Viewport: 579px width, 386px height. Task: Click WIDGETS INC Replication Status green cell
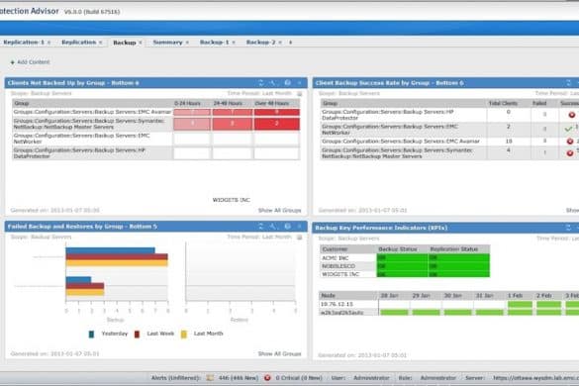[x=459, y=274]
